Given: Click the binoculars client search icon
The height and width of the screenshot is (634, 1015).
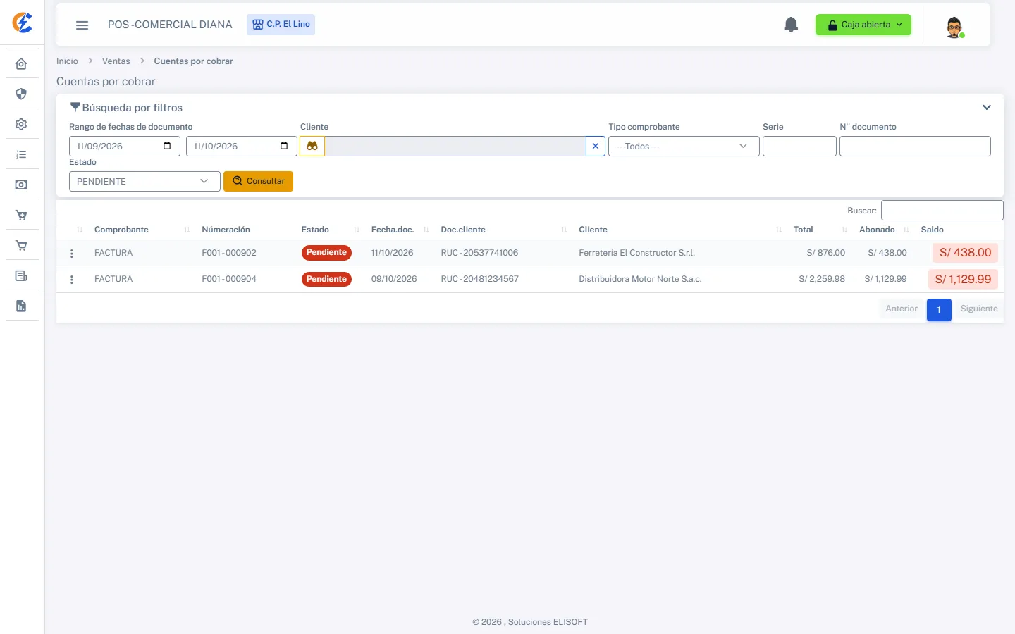Looking at the screenshot, I should click(x=312, y=146).
